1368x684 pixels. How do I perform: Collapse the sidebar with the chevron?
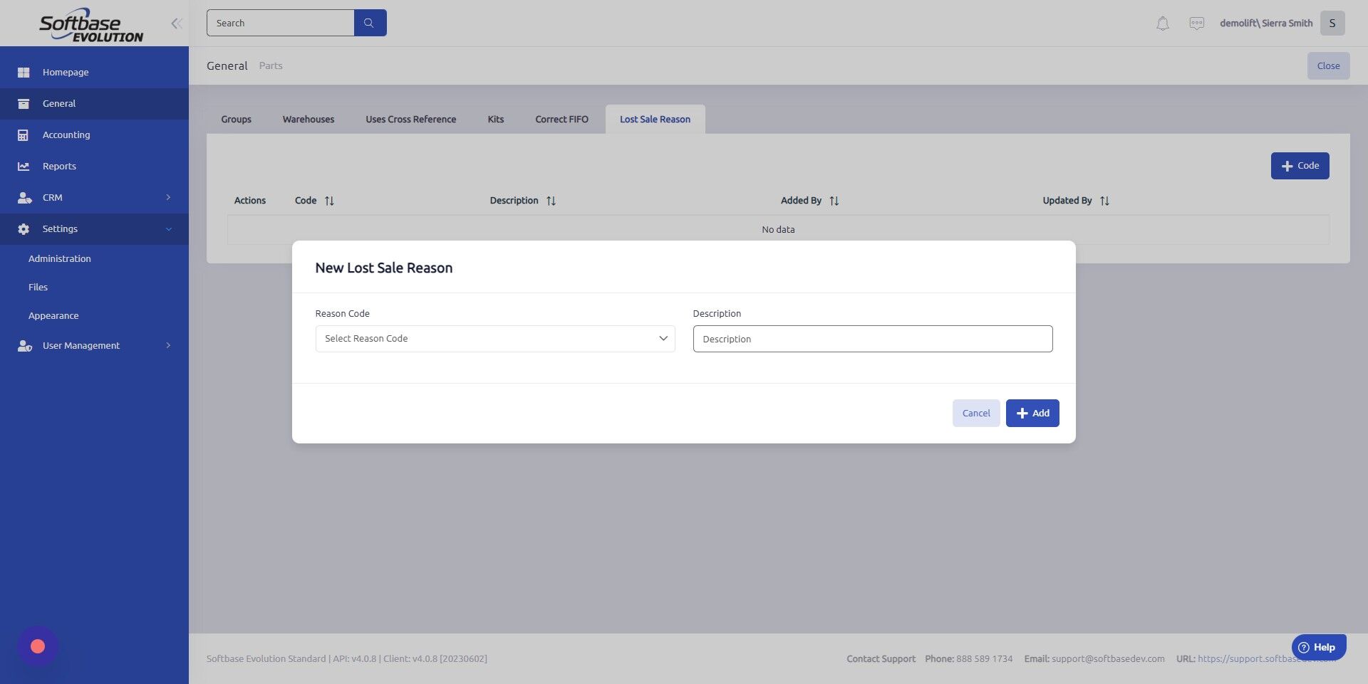176,23
